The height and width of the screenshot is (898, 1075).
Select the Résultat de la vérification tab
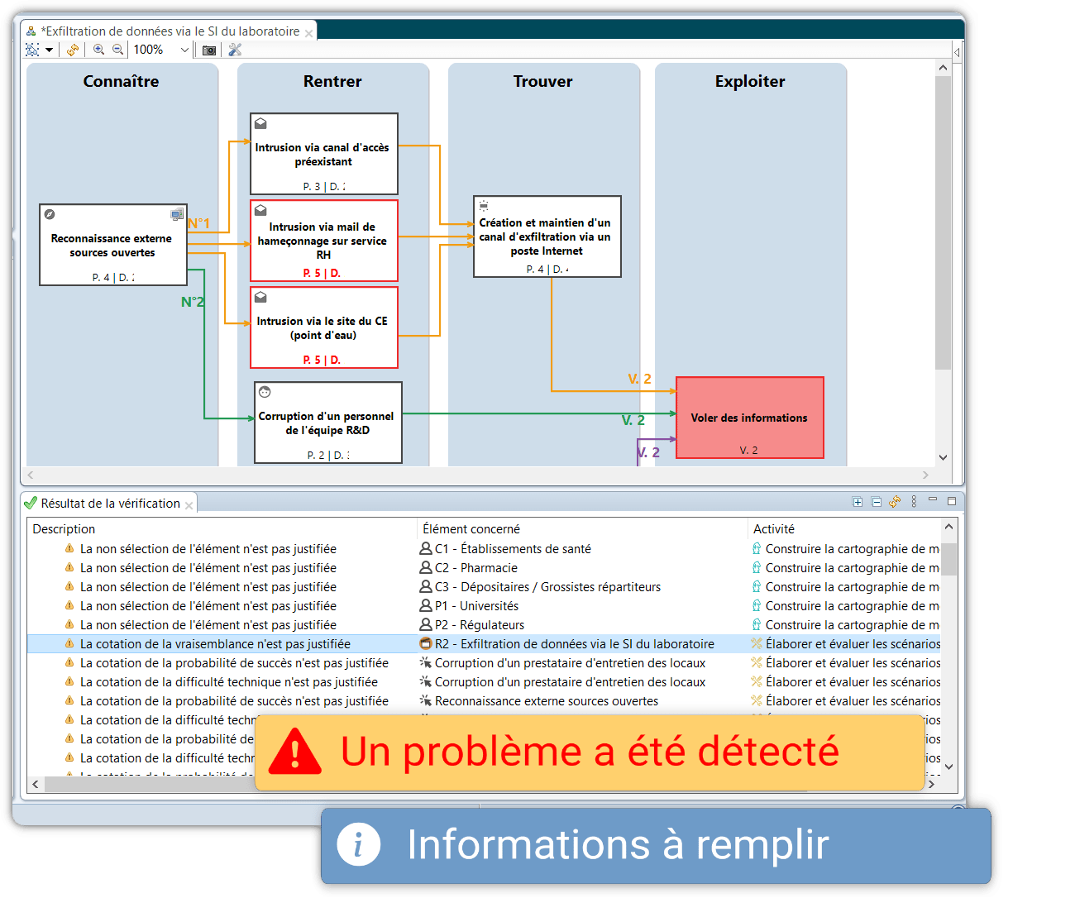(x=110, y=504)
